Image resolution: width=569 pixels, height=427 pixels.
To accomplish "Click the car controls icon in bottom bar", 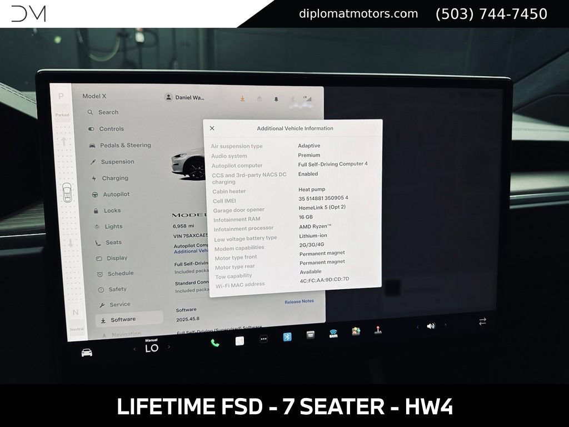I will [87, 352].
